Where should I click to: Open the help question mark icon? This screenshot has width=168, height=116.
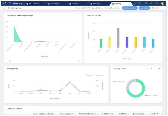coord(151,3)
